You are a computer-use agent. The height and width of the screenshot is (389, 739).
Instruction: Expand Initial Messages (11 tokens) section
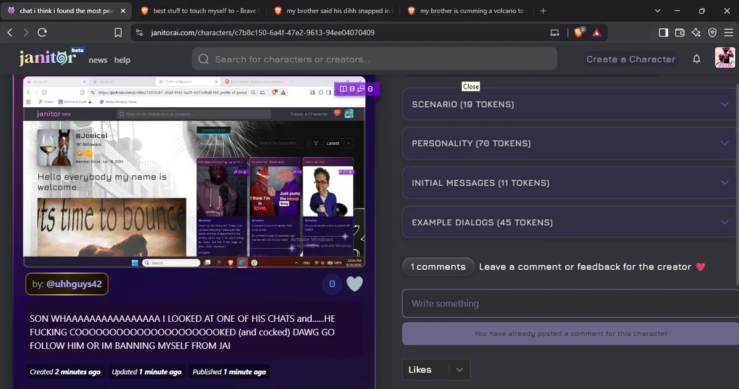click(569, 183)
